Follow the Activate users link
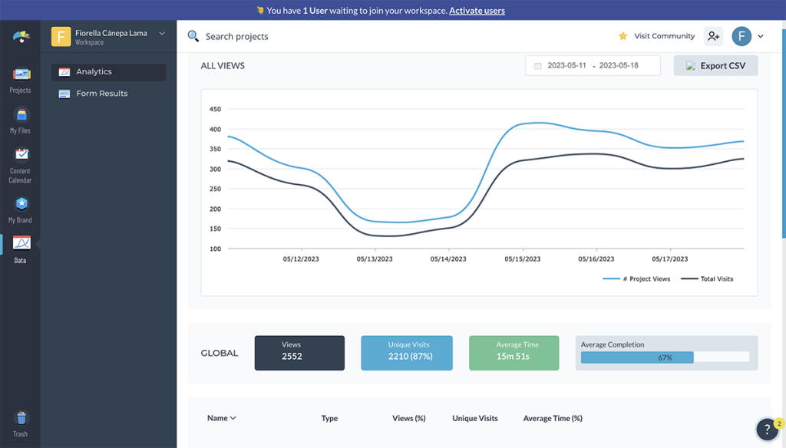 [477, 11]
